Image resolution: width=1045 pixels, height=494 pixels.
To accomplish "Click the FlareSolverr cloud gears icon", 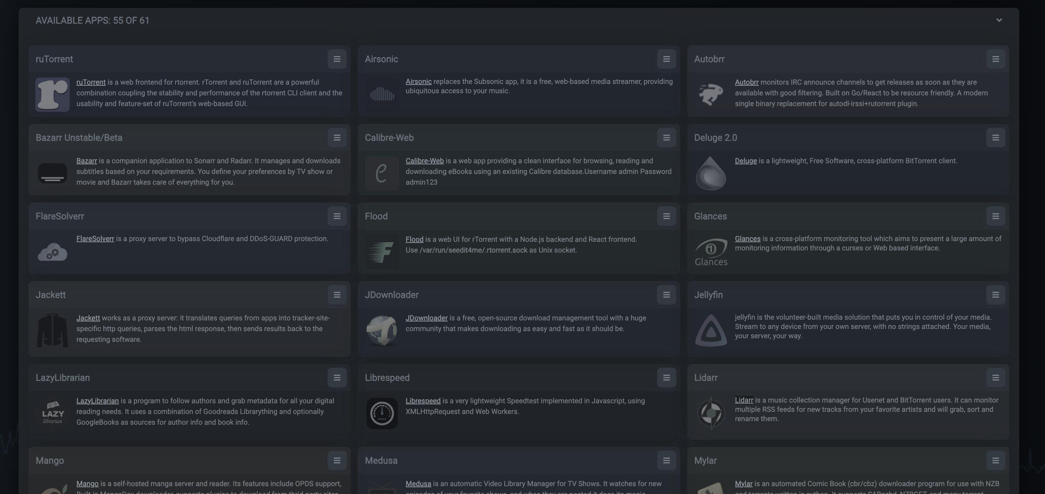I will coord(52,251).
